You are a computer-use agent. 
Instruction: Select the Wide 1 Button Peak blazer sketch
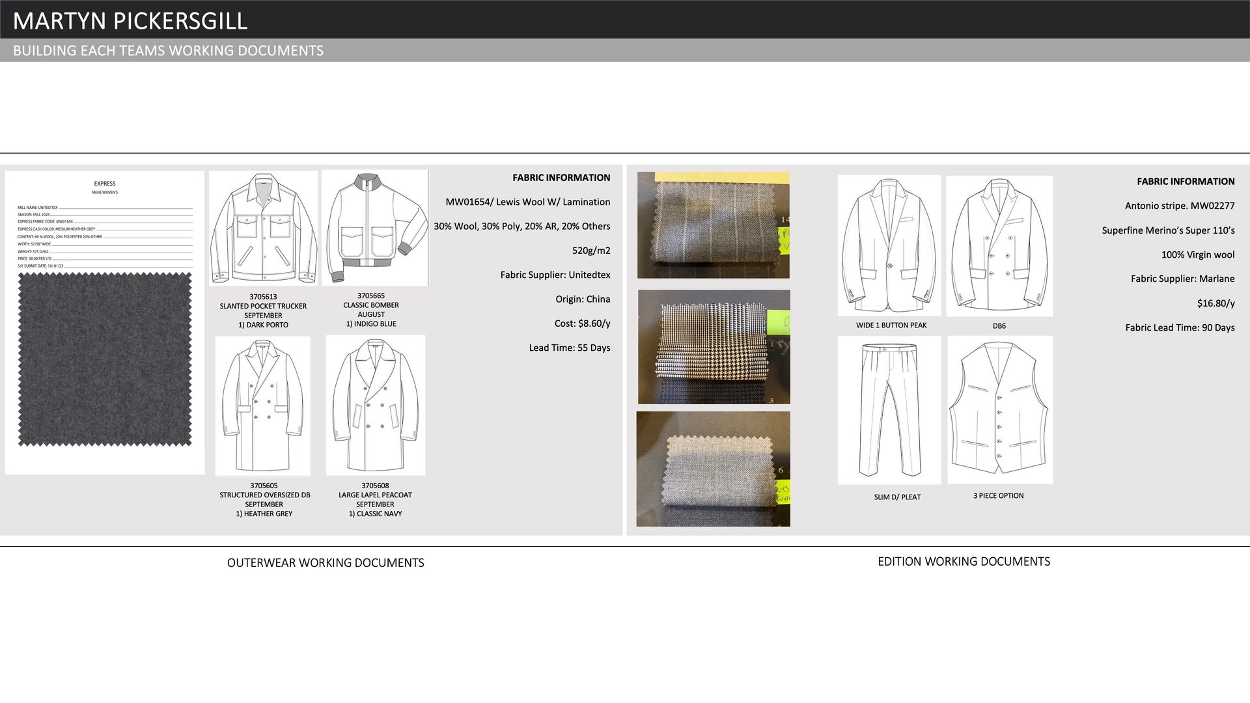(x=889, y=245)
